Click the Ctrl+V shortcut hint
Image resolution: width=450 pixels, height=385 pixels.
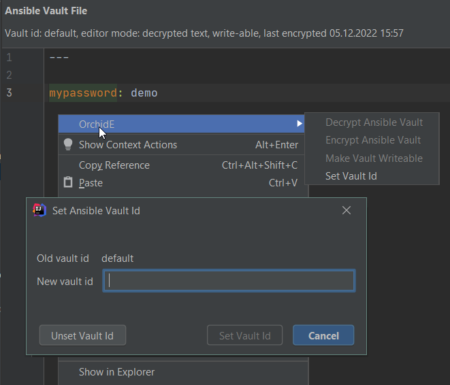283,183
